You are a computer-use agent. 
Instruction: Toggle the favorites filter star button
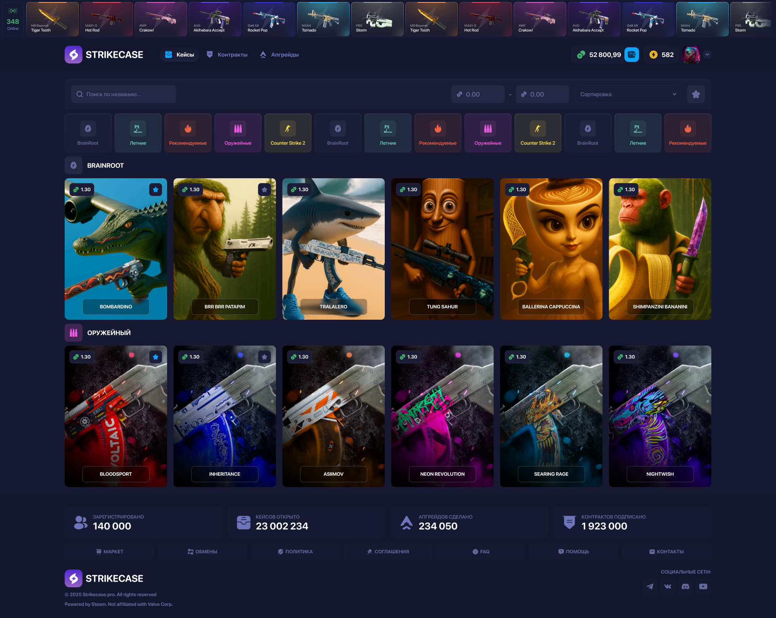[x=696, y=94]
